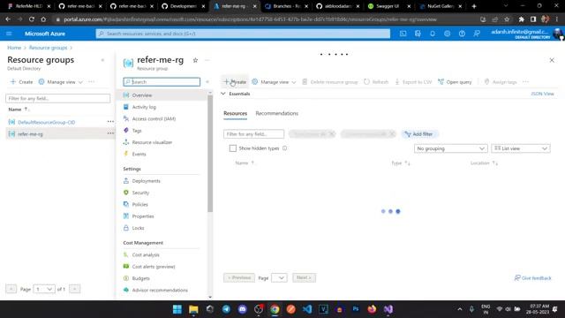Open the No grouping dropdown
This screenshot has height=318, width=565.
(450, 148)
